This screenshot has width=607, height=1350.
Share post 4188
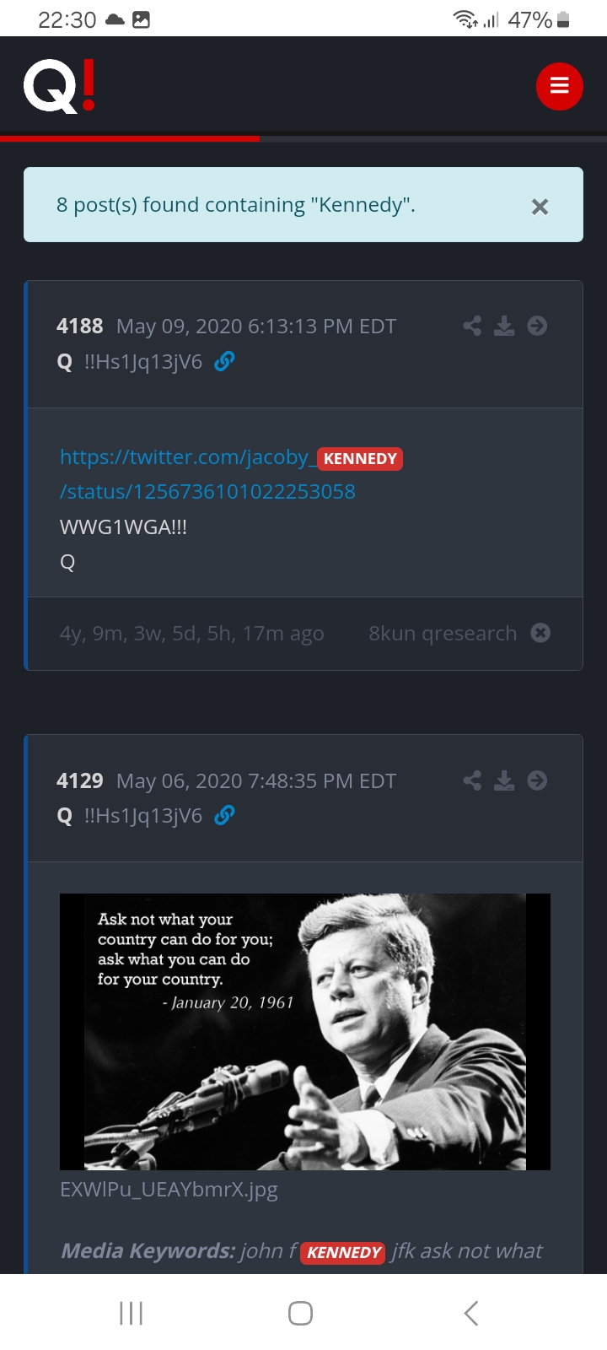point(472,326)
